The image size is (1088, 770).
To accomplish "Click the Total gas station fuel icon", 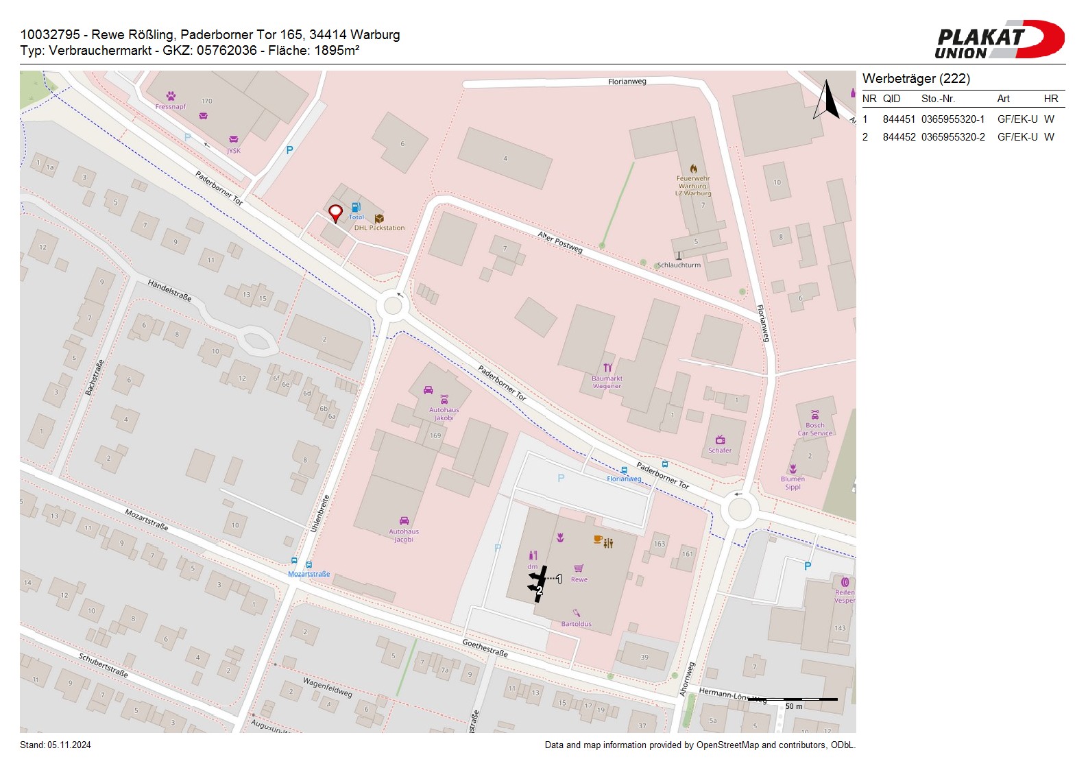I will pos(356,207).
